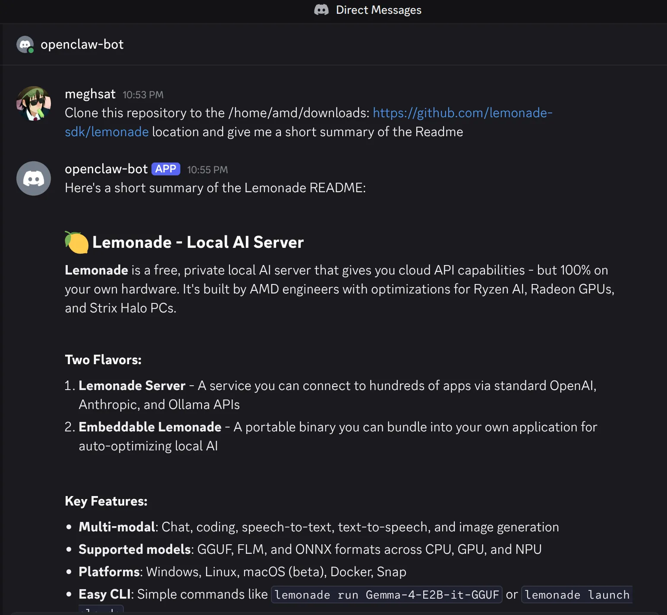Click 'Here's a short summary of the Lemonade README:' text
The height and width of the screenshot is (615, 667).
tap(215, 188)
